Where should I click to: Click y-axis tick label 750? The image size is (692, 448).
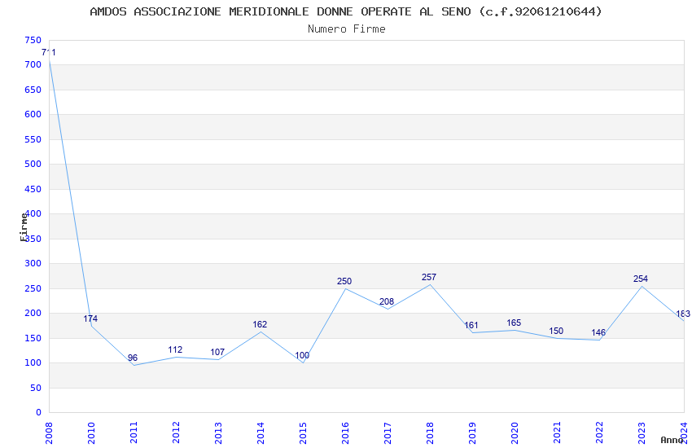[x=33, y=40]
